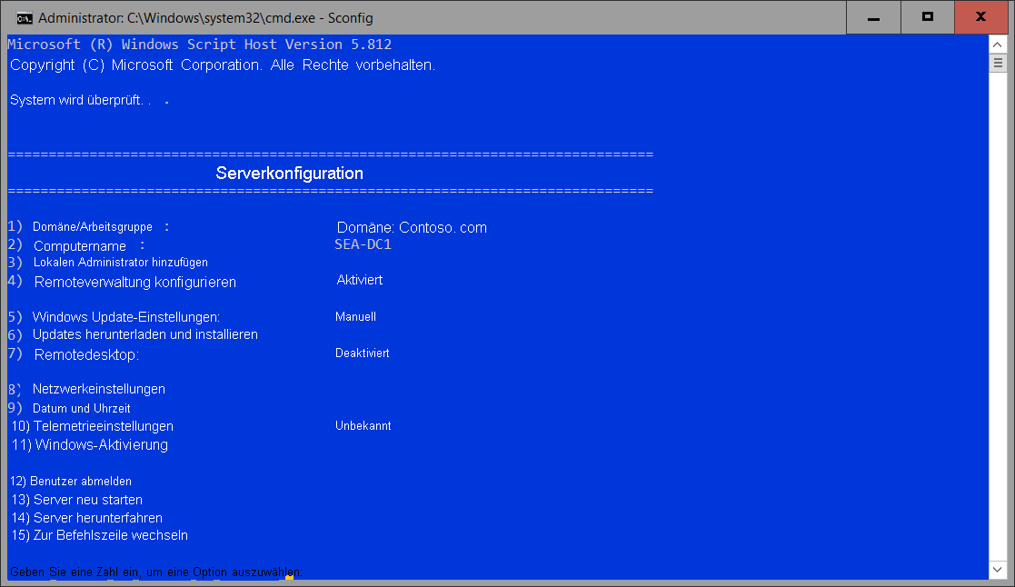Image resolution: width=1015 pixels, height=587 pixels.
Task: Click the scrollbar up arrow
Action: (x=999, y=42)
